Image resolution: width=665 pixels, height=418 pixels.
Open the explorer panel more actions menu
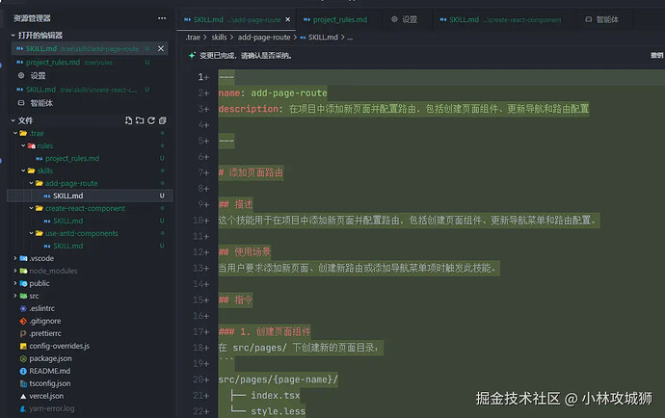[x=162, y=18]
